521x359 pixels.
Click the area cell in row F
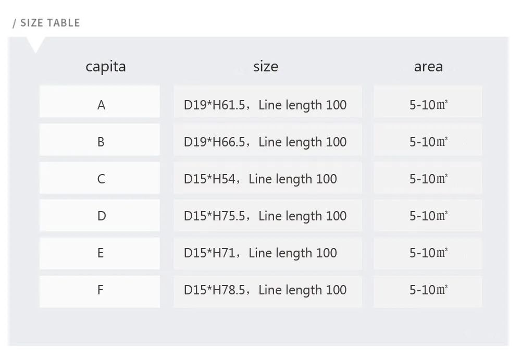[x=428, y=290]
